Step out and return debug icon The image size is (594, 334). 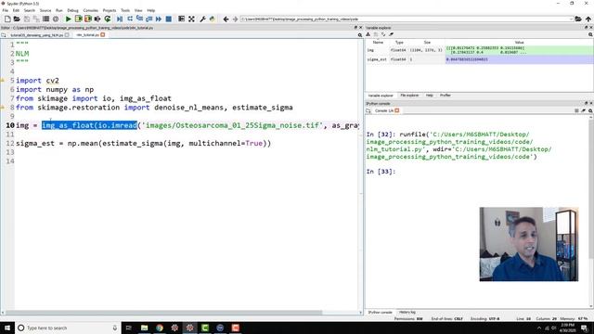(x=148, y=19)
